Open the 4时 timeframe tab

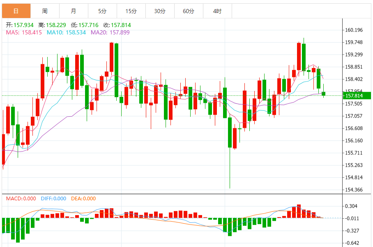click(217, 11)
